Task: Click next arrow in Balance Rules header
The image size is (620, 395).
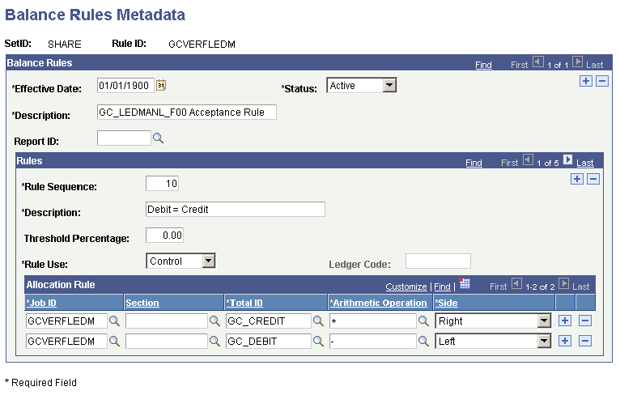Action: pos(577,62)
